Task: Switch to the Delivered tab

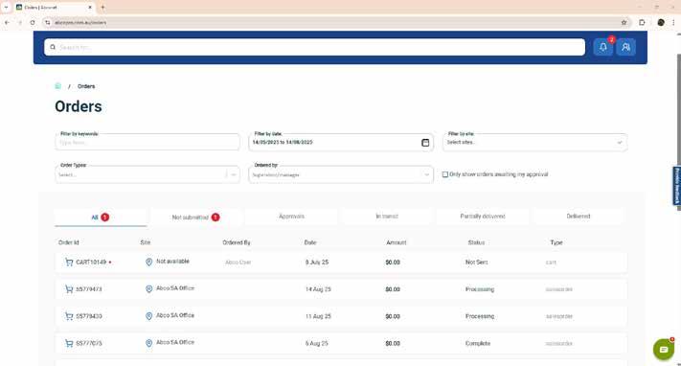Action: pos(579,217)
